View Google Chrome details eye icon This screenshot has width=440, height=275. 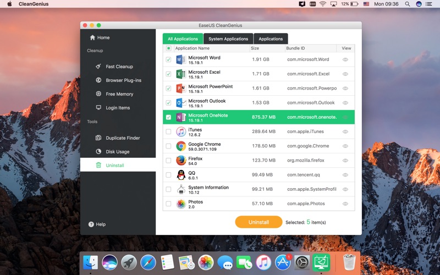click(345, 146)
